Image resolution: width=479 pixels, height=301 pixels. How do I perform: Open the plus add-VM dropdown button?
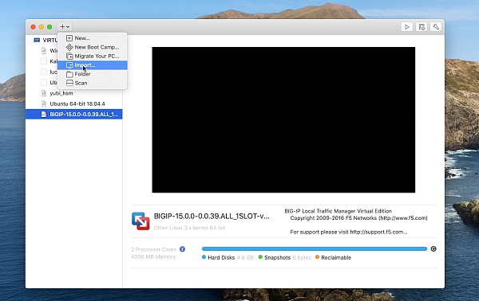click(x=65, y=27)
